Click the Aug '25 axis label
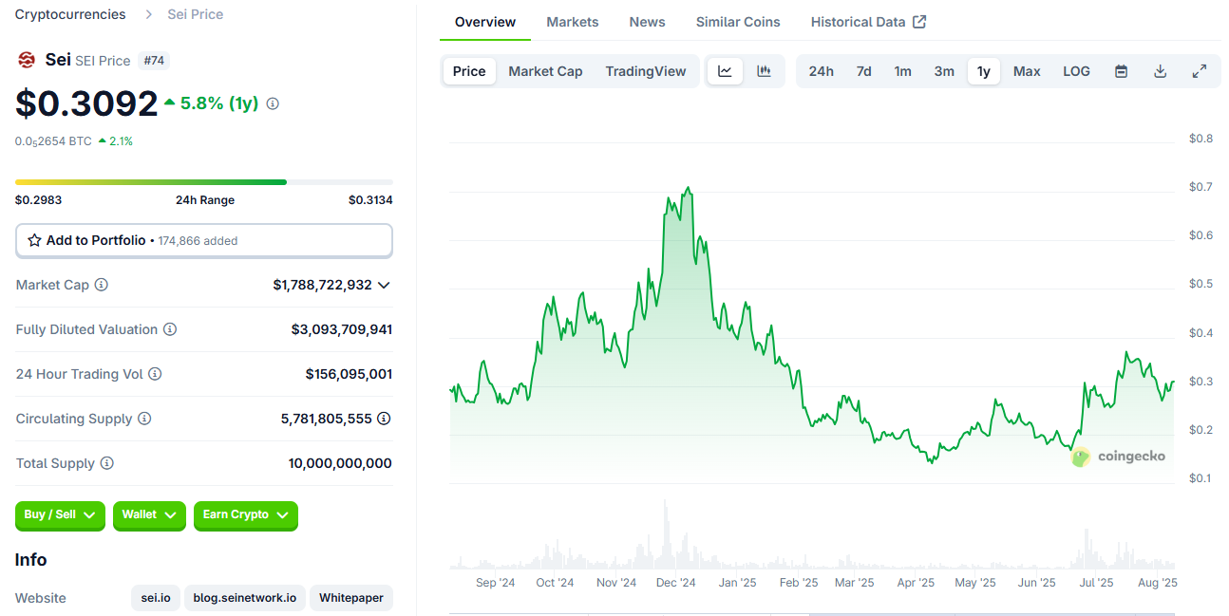Image resolution: width=1229 pixels, height=616 pixels. pyautogui.click(x=1157, y=583)
